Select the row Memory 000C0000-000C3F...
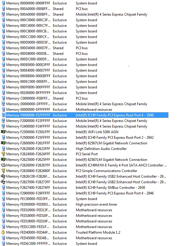 [85, 20]
